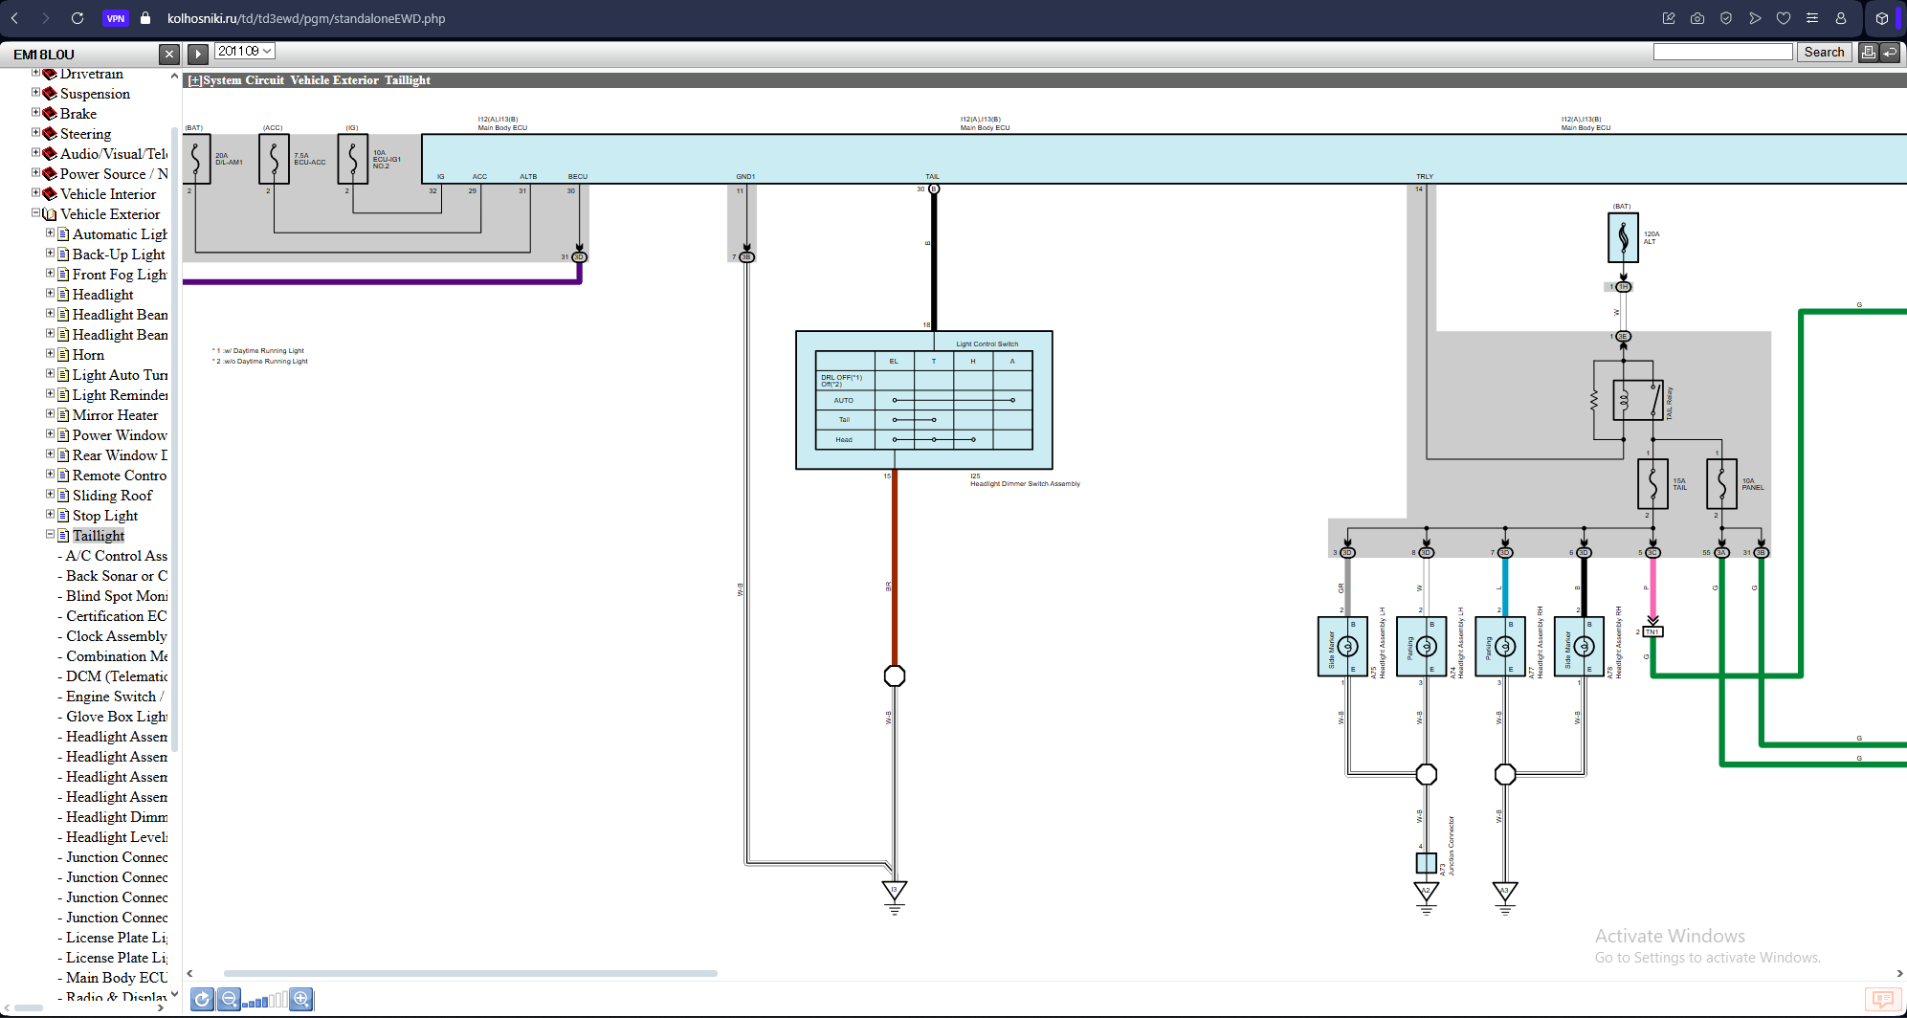Reset the diagram view with the rotate icon
The image size is (1907, 1018).
click(x=203, y=1000)
